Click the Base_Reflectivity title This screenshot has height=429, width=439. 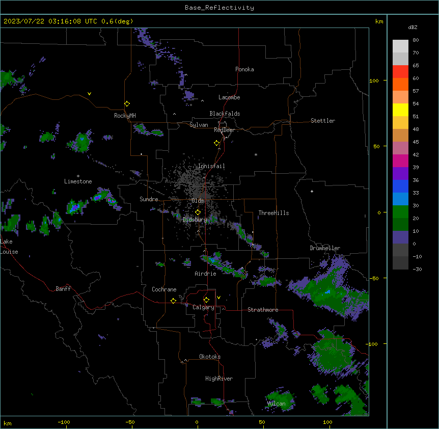point(220,8)
